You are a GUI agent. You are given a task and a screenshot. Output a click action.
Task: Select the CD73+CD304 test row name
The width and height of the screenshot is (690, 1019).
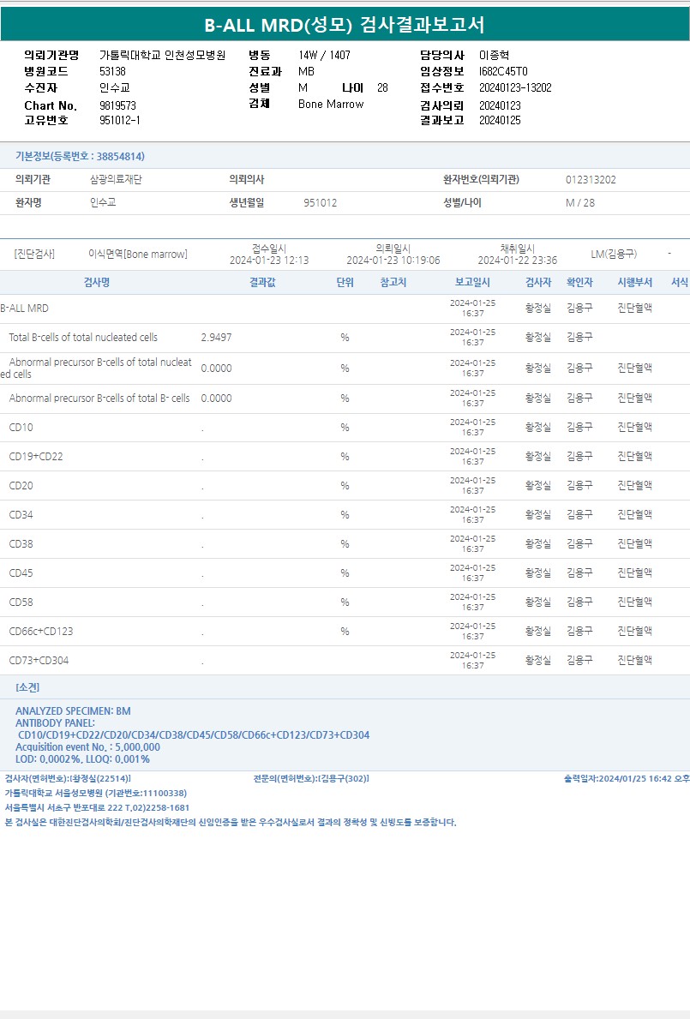point(39,661)
